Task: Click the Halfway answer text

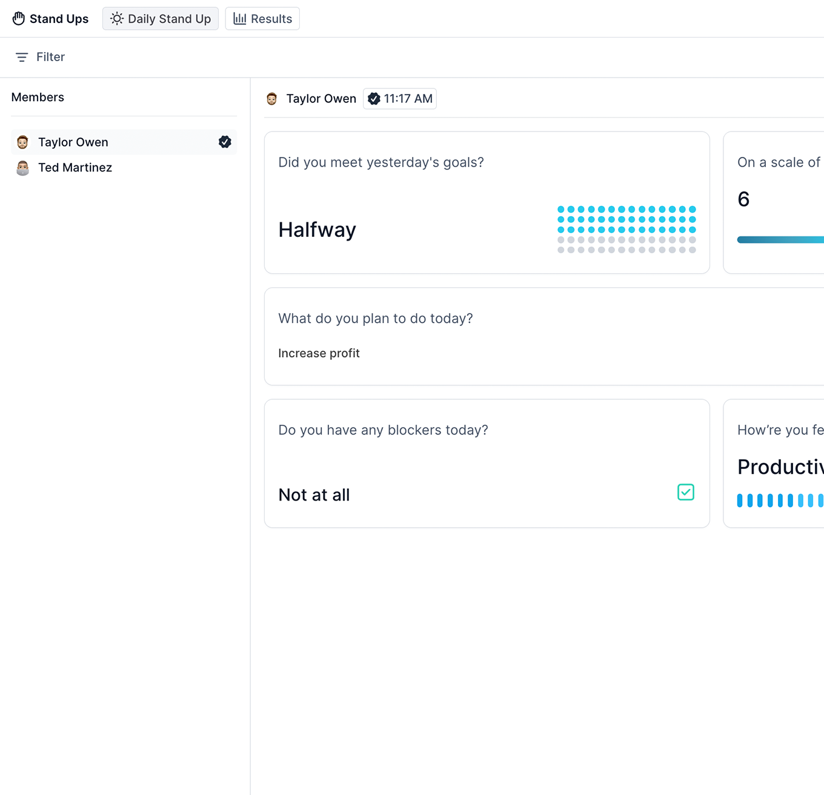Action: tap(317, 230)
